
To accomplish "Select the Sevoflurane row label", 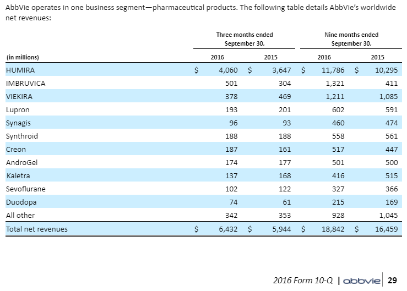I will [x=26, y=189].
